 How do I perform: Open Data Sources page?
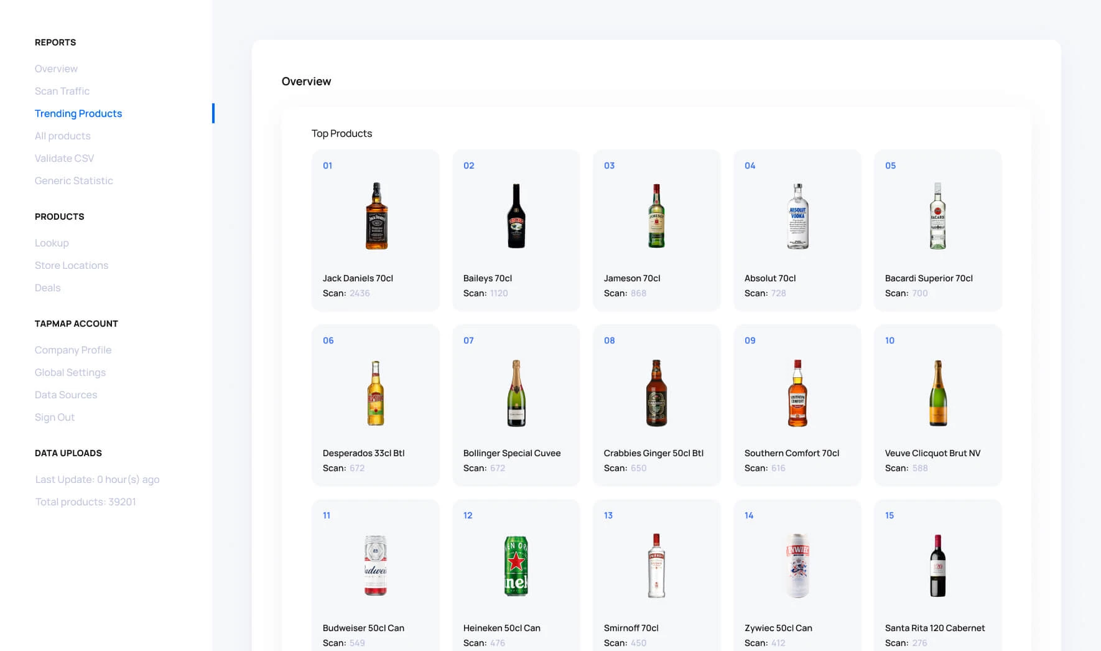tap(66, 395)
